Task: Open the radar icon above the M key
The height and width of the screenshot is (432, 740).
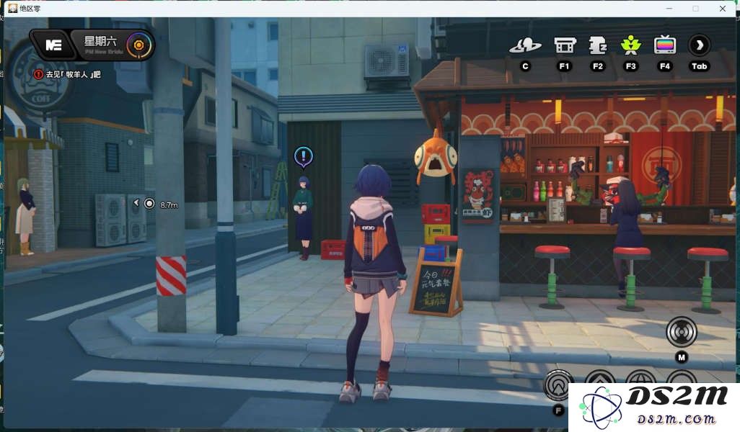Action: click(681, 332)
